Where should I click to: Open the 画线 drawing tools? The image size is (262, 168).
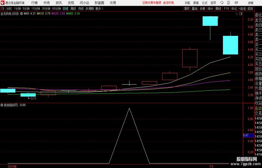(x=218, y=9)
